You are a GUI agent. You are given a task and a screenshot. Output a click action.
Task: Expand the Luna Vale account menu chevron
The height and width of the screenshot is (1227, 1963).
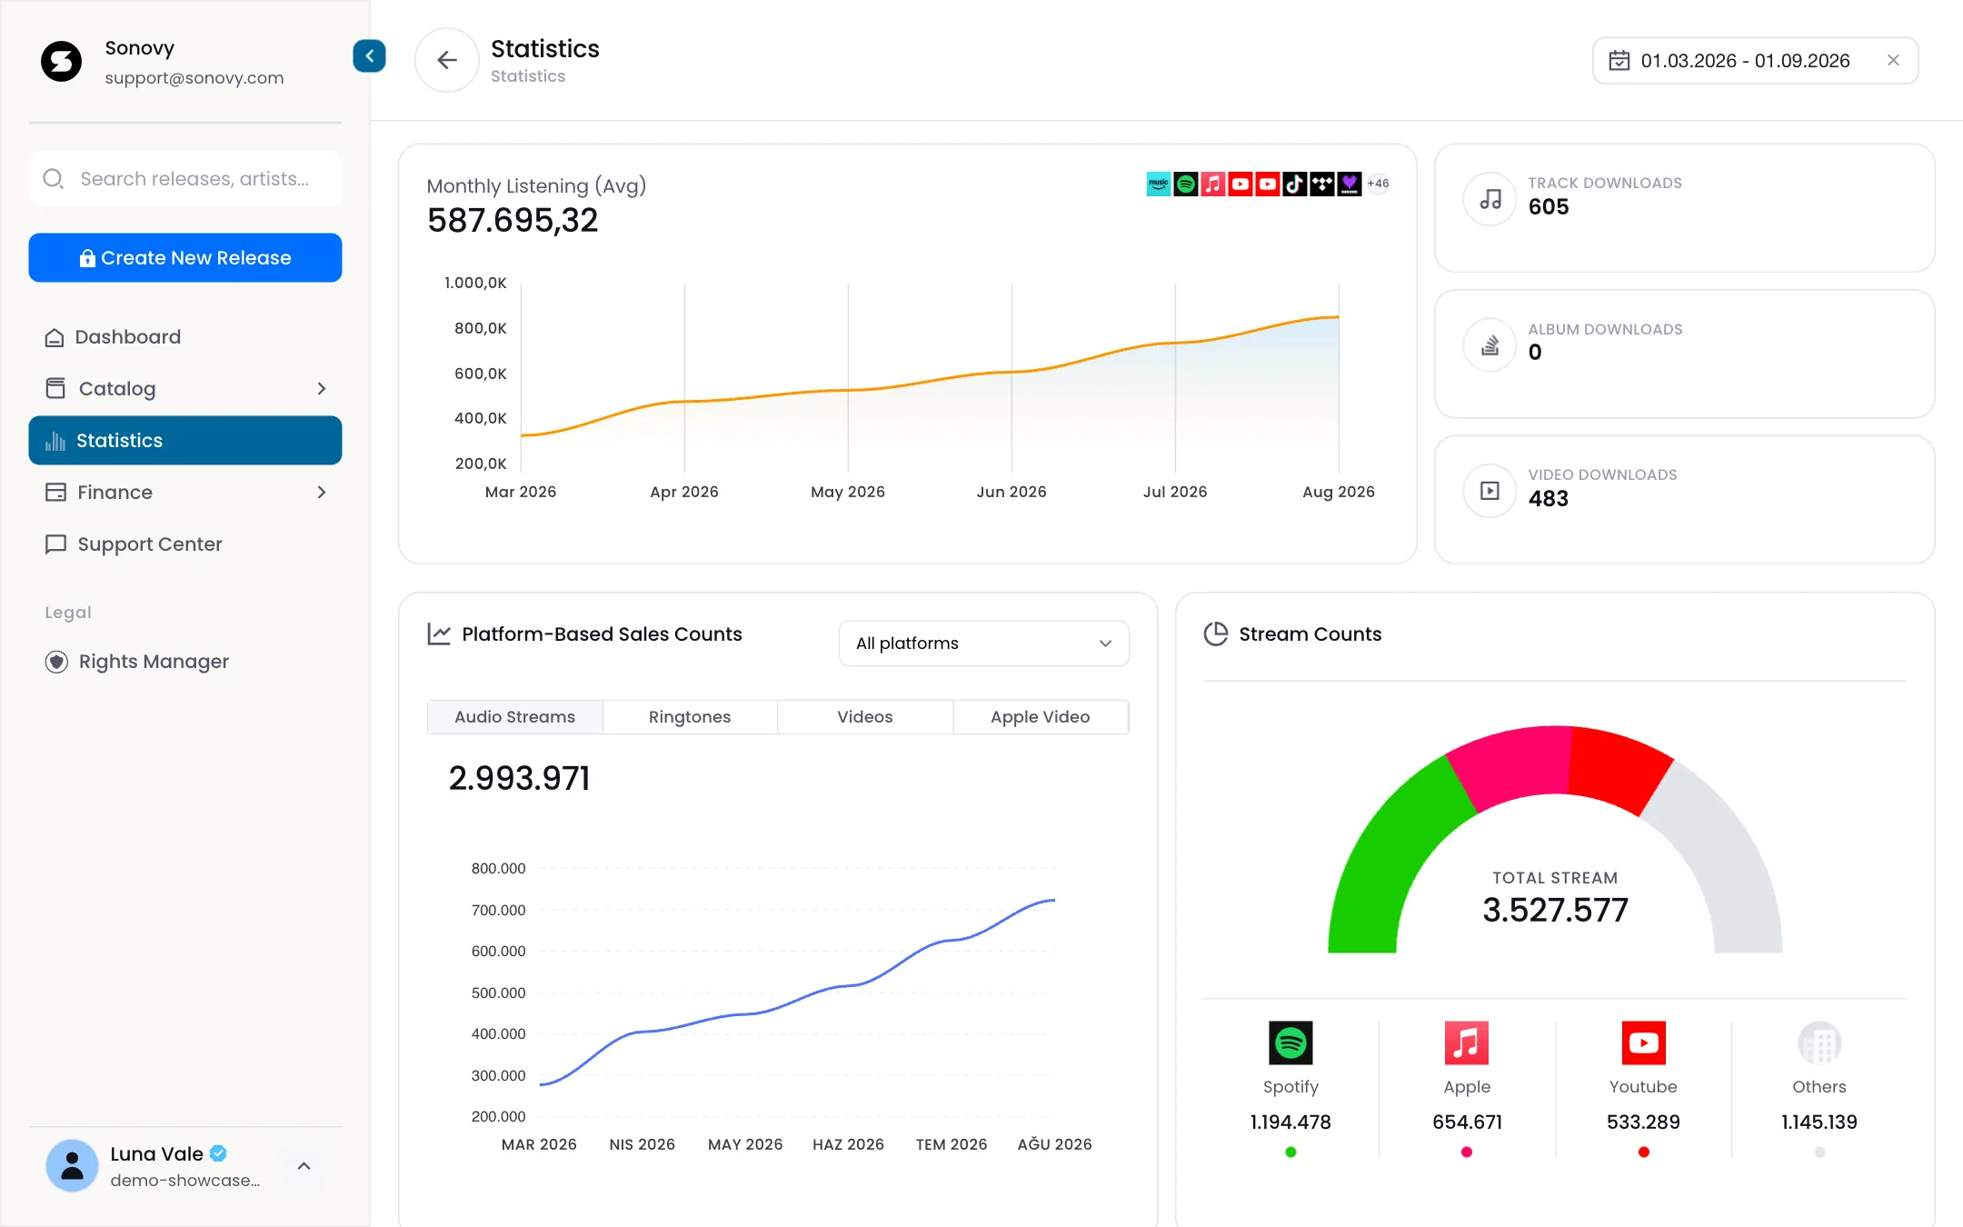pyautogui.click(x=304, y=1166)
